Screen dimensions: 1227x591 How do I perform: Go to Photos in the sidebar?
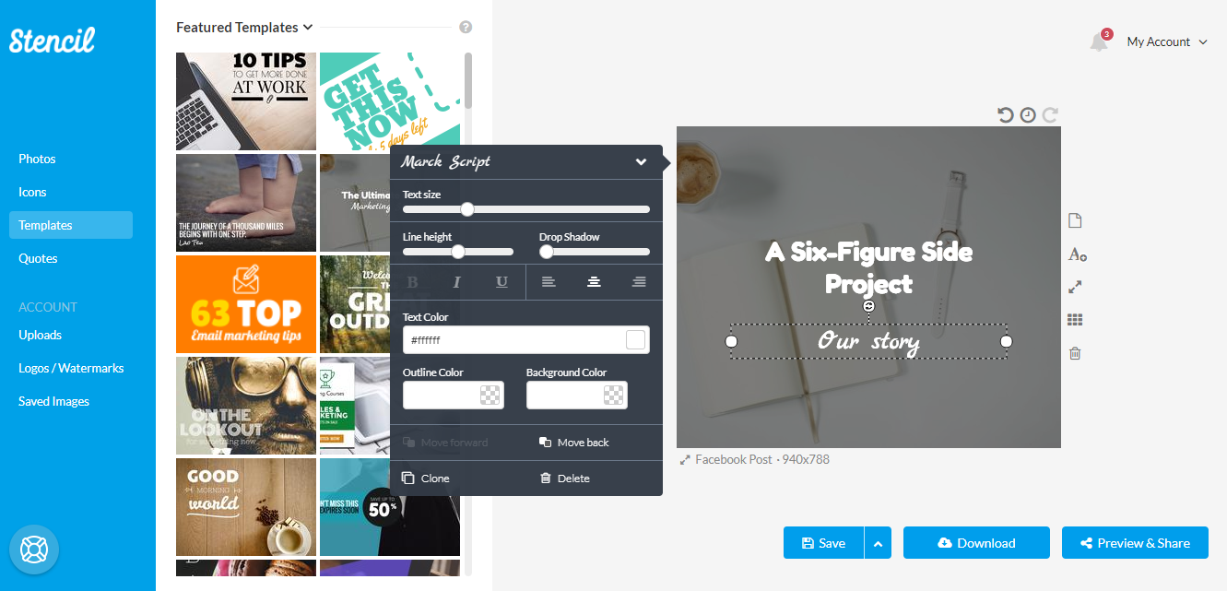[37, 159]
